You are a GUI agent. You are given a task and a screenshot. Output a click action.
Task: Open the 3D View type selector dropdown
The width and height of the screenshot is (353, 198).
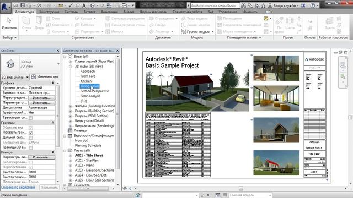(58, 64)
